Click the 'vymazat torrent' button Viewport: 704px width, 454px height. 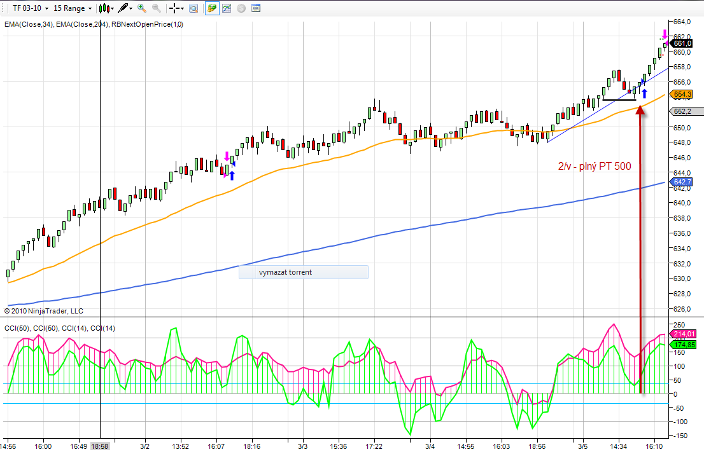coord(304,272)
